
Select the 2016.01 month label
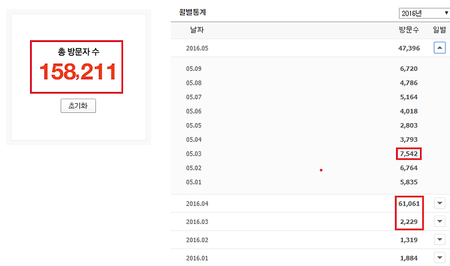pos(197,258)
